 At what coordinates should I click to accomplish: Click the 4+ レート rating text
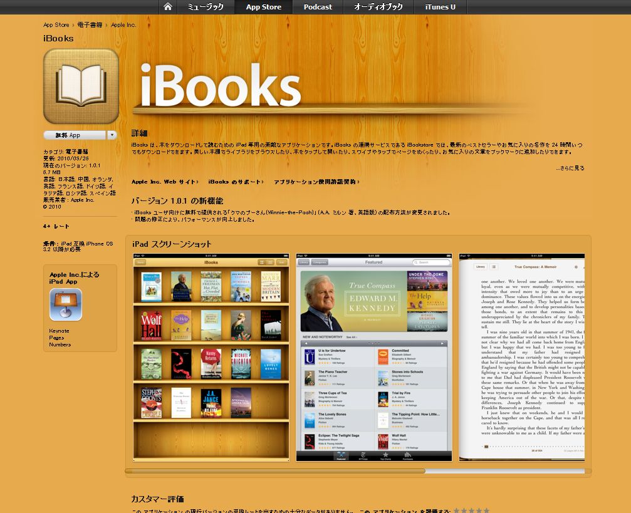pyautogui.click(x=56, y=227)
